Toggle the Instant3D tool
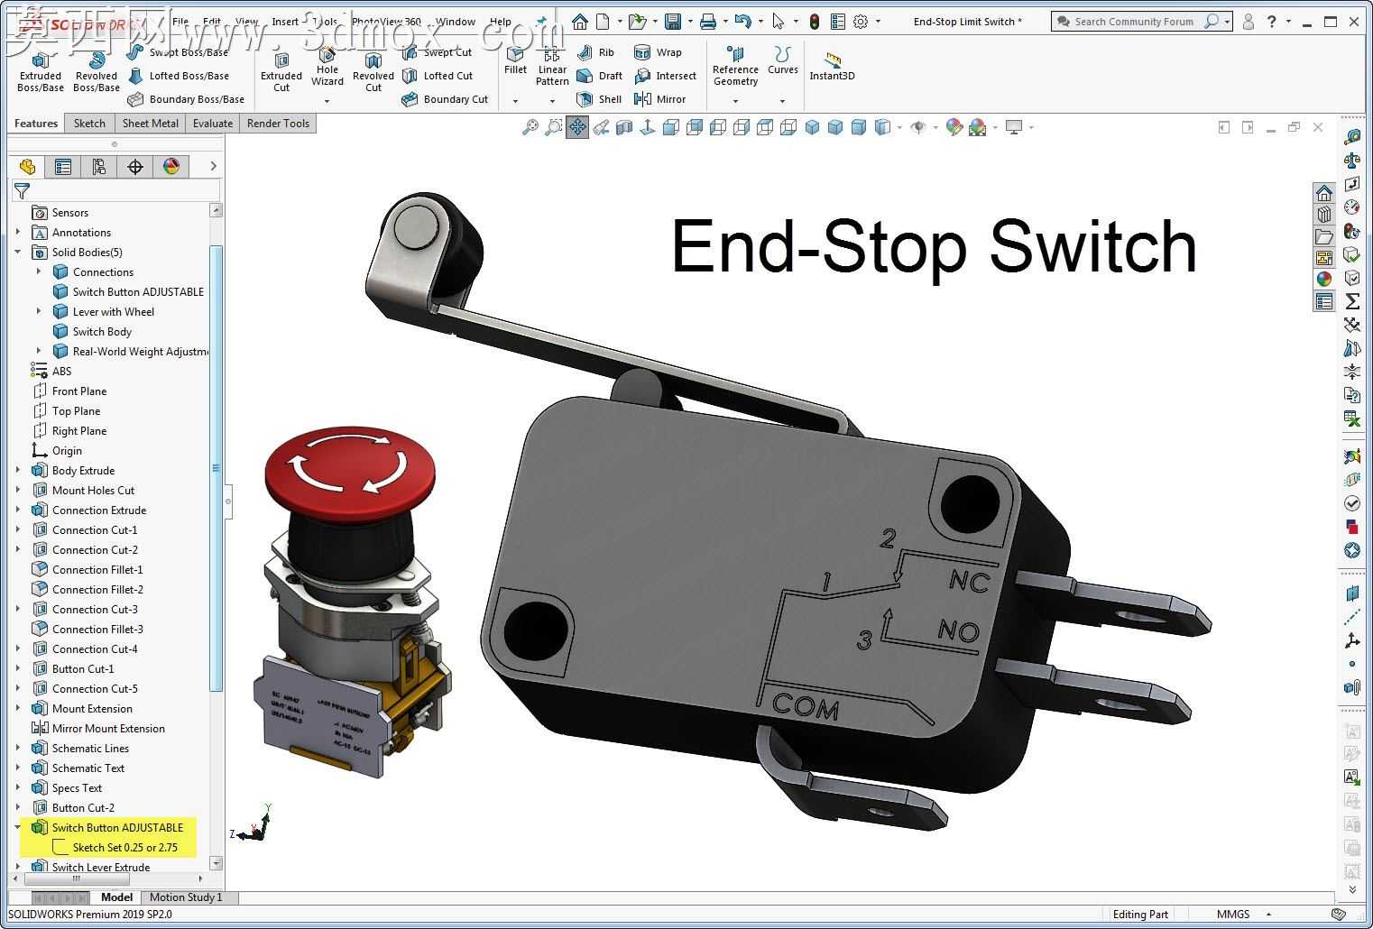This screenshot has height=929, width=1373. [x=832, y=67]
